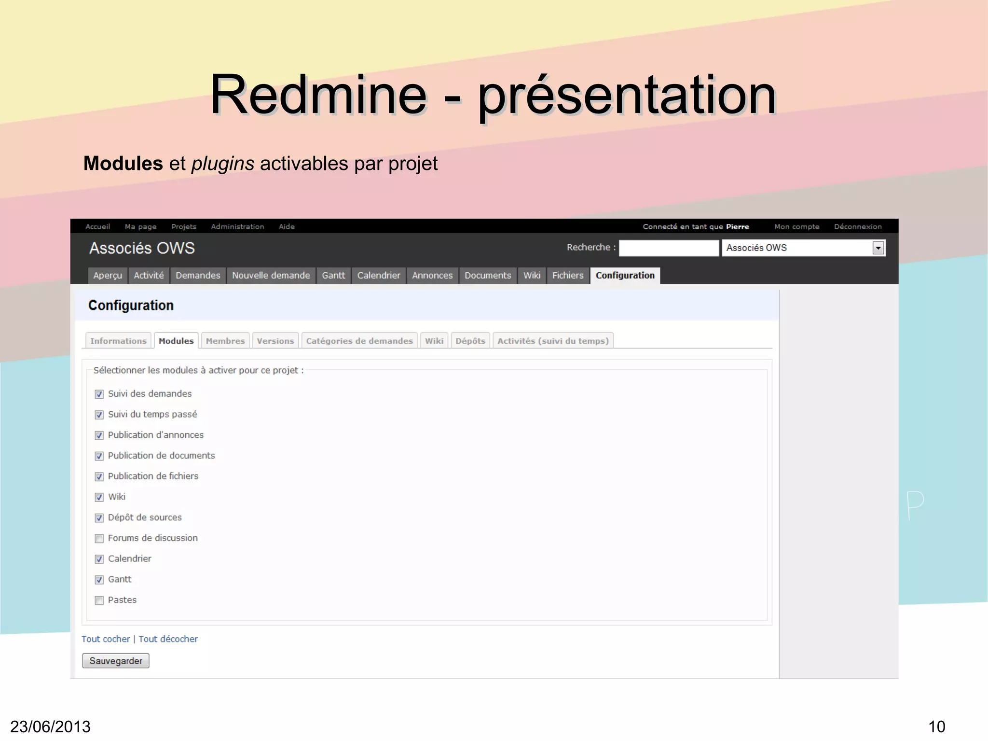Image resolution: width=988 pixels, height=741 pixels.
Task: Open Activités (suivi du temps) tab
Action: [x=553, y=341]
